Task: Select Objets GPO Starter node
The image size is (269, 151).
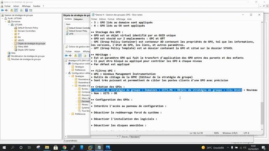Action: pyautogui.click(x=26, y=50)
